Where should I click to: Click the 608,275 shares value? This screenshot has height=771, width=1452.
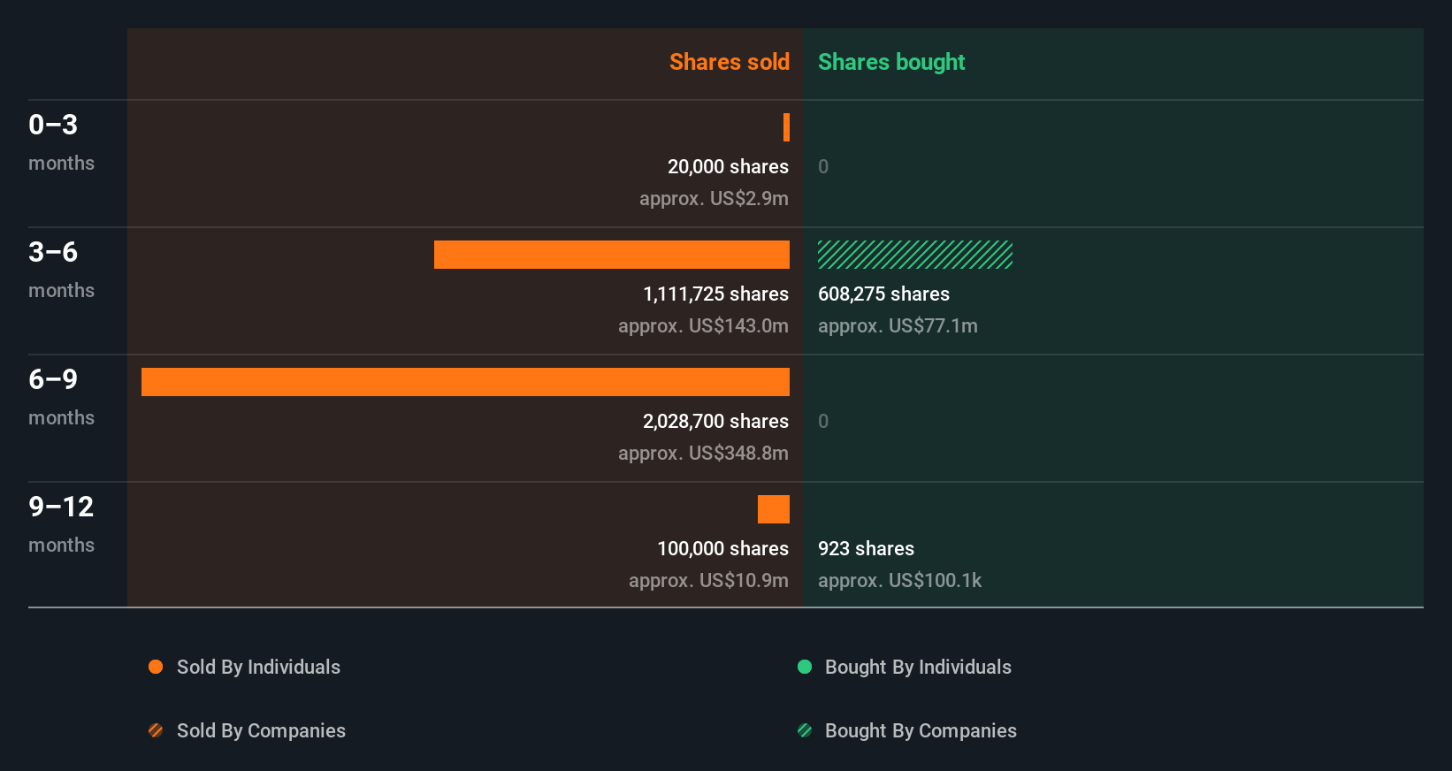(883, 294)
